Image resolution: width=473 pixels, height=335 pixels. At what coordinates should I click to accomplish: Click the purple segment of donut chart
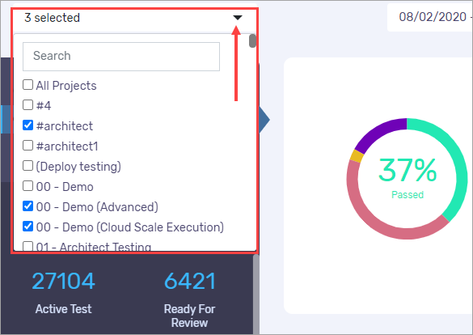tap(377, 131)
